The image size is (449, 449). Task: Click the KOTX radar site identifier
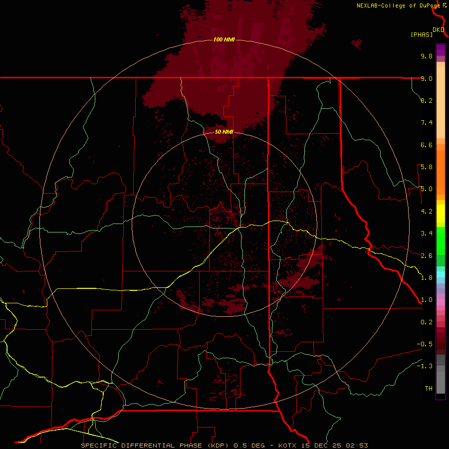(288, 446)
